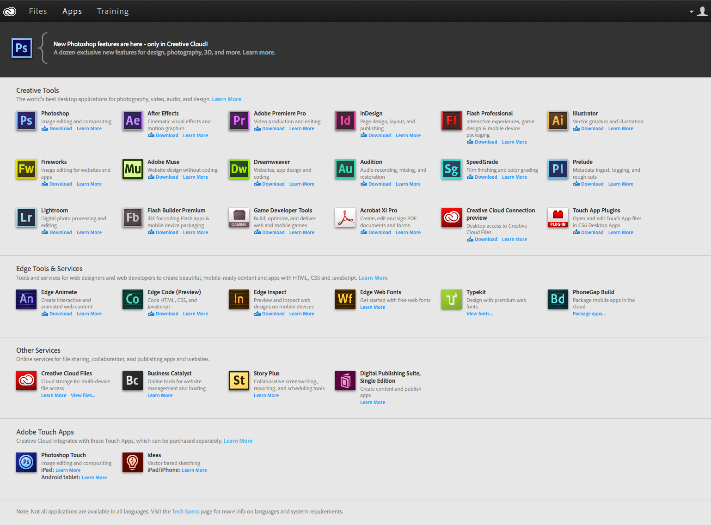The image size is (711, 525).
Task: Click the Lightroom icon
Action: pyautogui.click(x=26, y=217)
